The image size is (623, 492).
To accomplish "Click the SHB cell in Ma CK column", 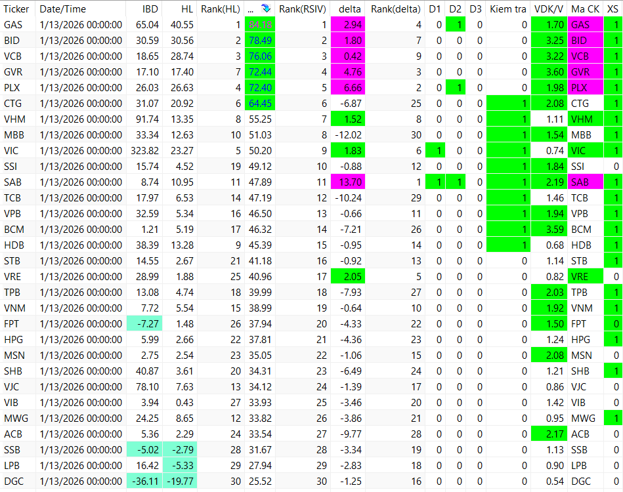I will [x=586, y=371].
